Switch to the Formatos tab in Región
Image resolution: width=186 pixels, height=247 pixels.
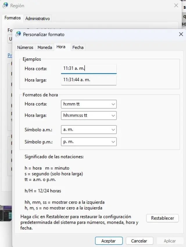[12, 18]
